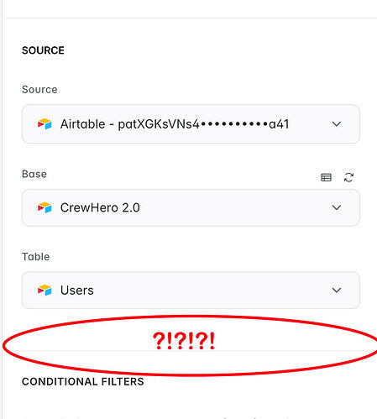377x419 pixels.
Task: Click the Airtable logo beside Users
Action: click(45, 290)
